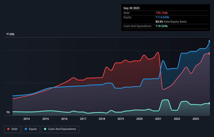Toggle Cash And Equivalents legend button

click(x=60, y=129)
